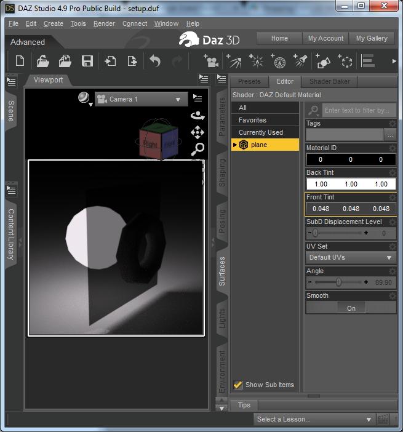The width and height of the screenshot is (403, 432).
Task: Select the Currently Used filter category
Action: point(265,132)
